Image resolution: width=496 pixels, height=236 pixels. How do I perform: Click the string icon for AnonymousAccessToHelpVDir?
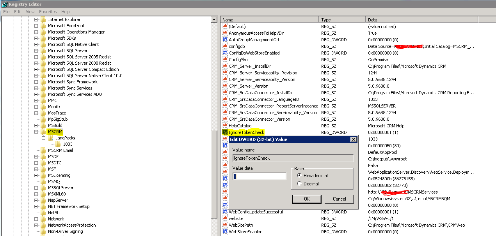(225, 33)
